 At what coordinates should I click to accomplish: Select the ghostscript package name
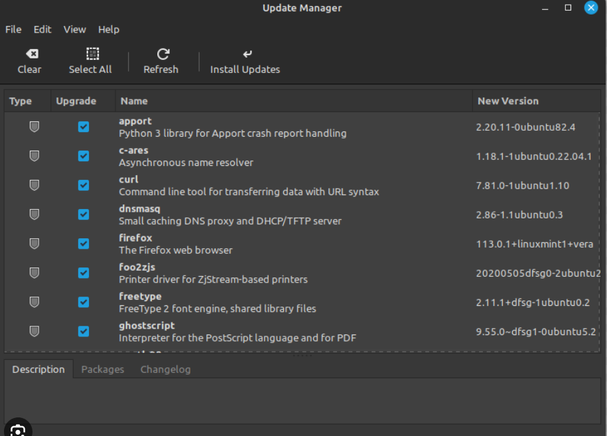tap(147, 326)
